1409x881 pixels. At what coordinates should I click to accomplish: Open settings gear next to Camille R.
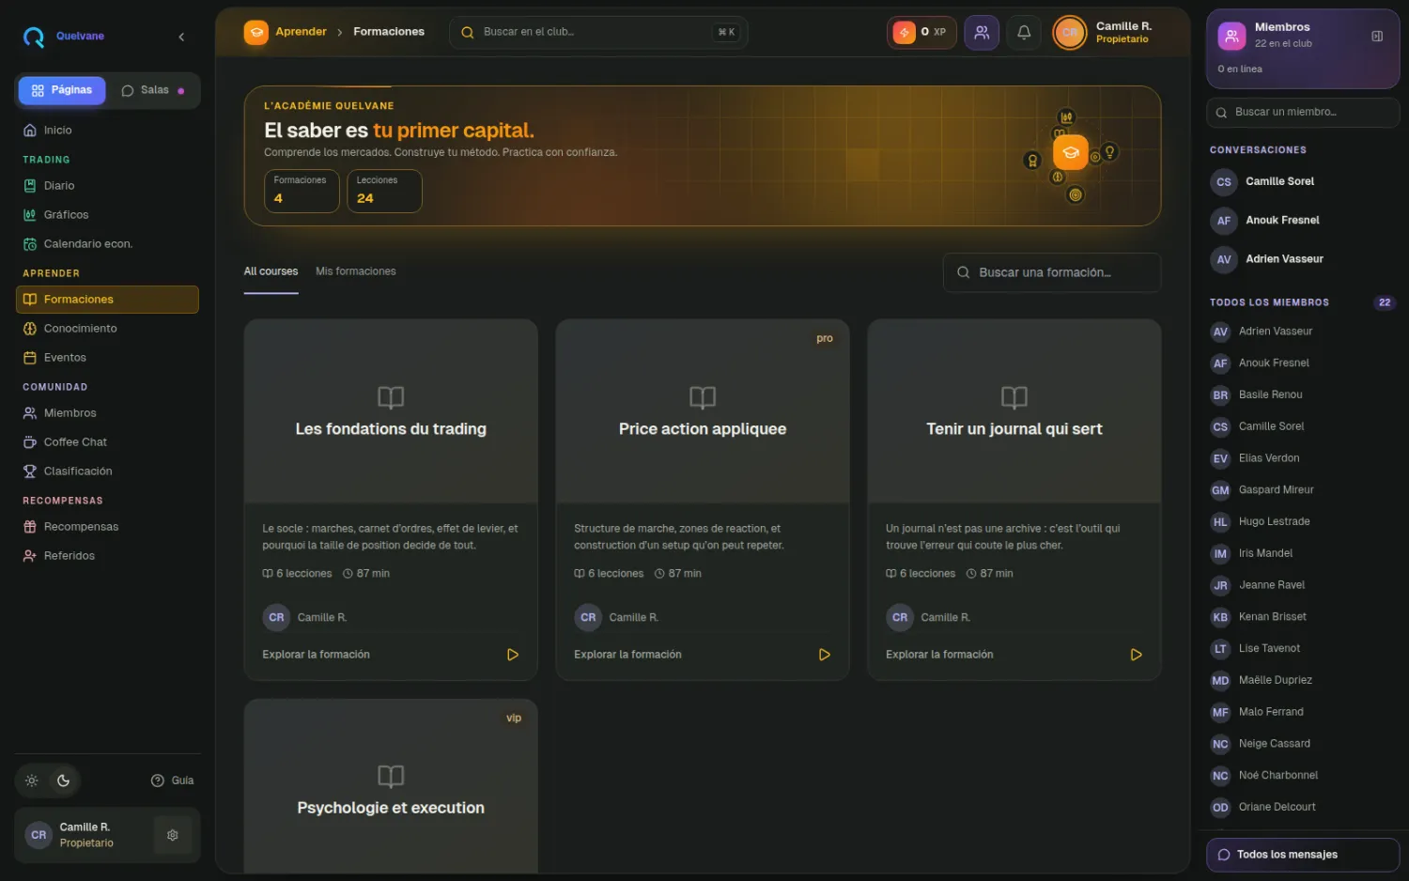point(173,835)
